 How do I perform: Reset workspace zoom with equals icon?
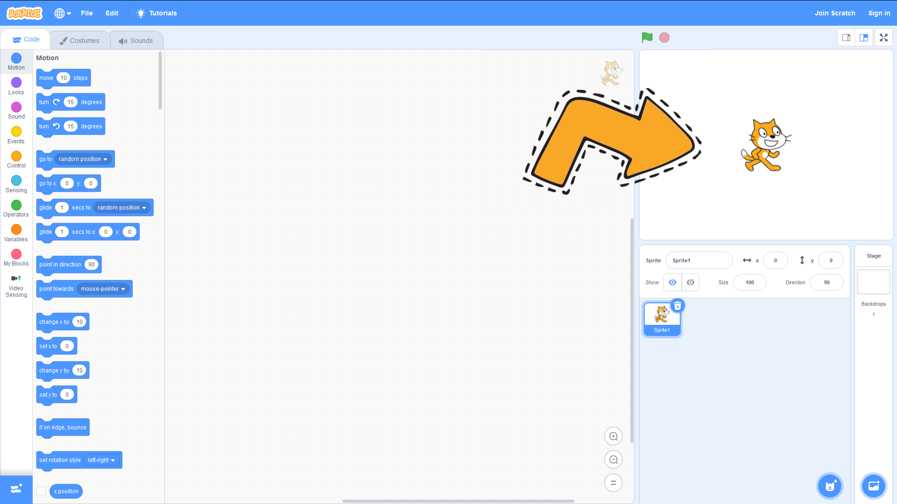tap(613, 483)
